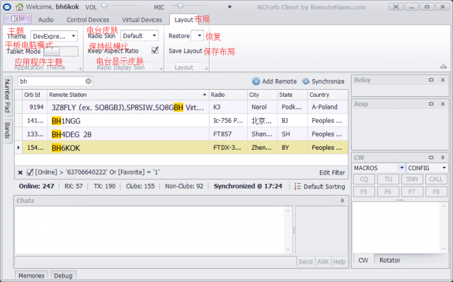This screenshot has height=282, width=453.
Task: Click the Synchronize refresh icon
Action: click(306, 81)
